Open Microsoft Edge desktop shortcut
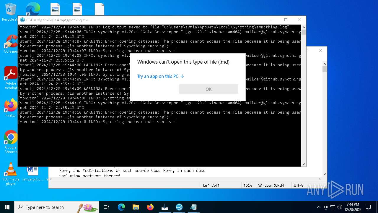 click(x=32, y=9)
